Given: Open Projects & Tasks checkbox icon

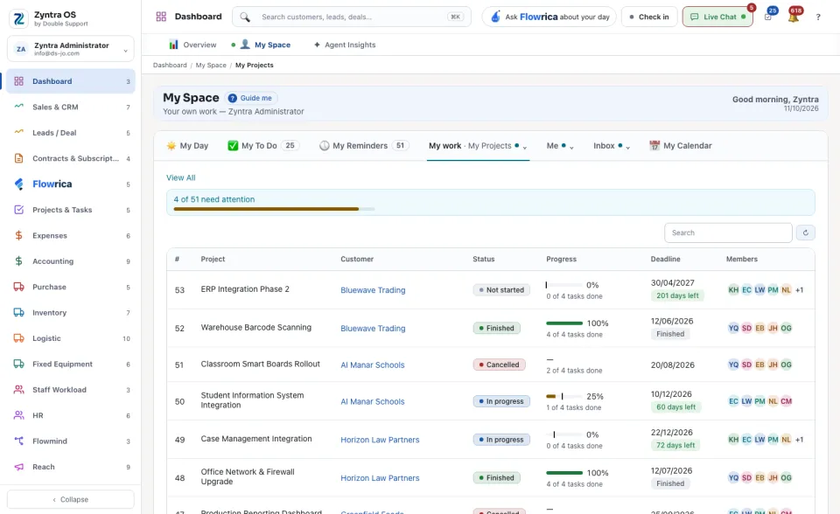Looking at the screenshot, I should 18,209.
